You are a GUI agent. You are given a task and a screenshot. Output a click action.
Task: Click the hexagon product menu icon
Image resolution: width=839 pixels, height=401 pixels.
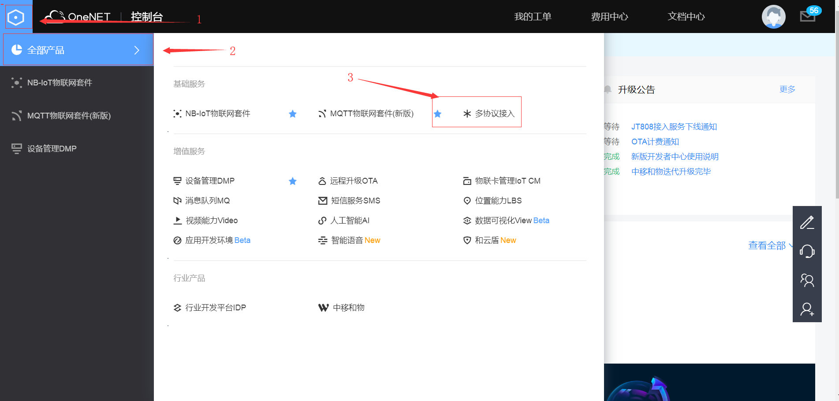pyautogui.click(x=16, y=18)
